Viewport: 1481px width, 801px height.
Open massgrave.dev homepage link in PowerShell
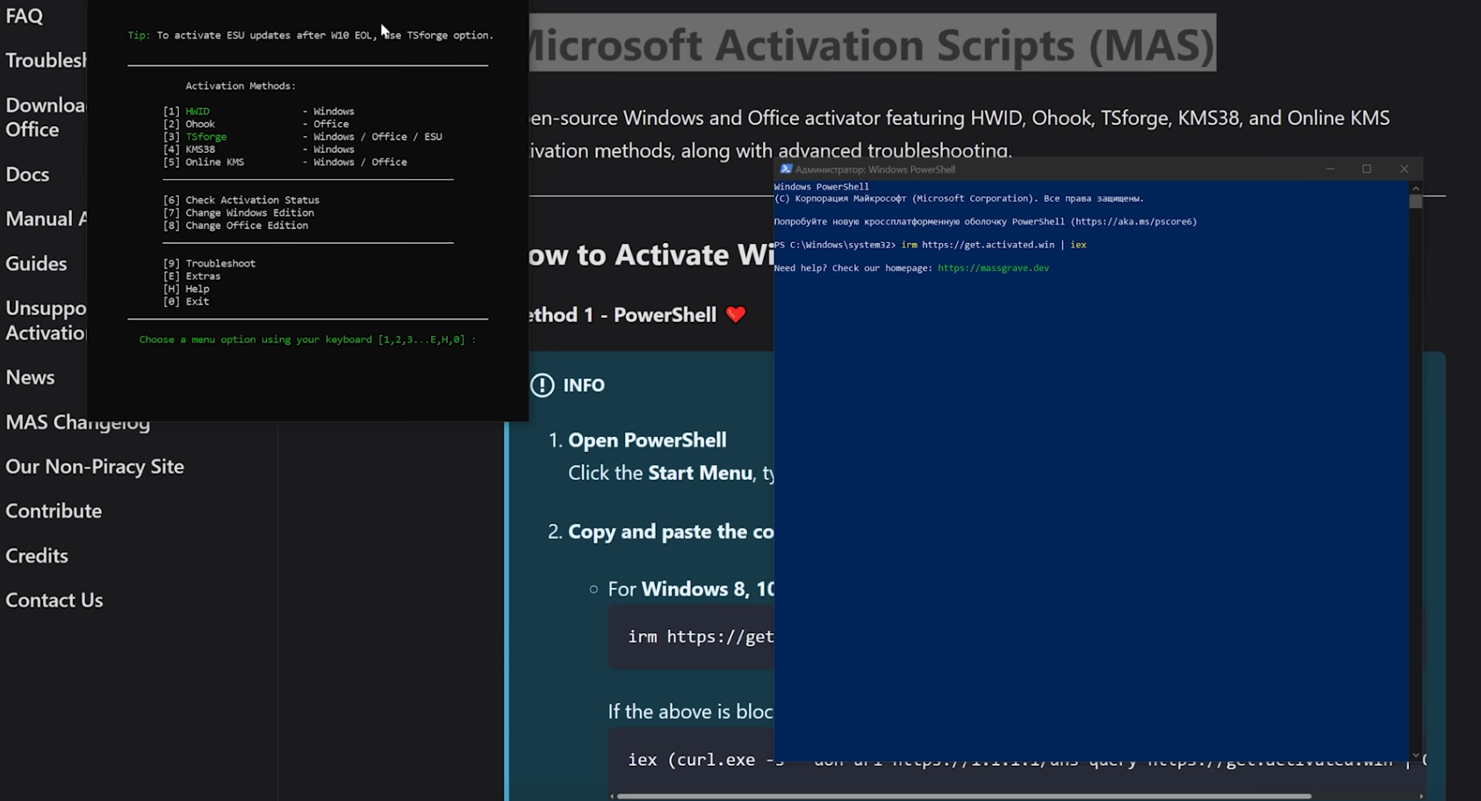(x=993, y=268)
